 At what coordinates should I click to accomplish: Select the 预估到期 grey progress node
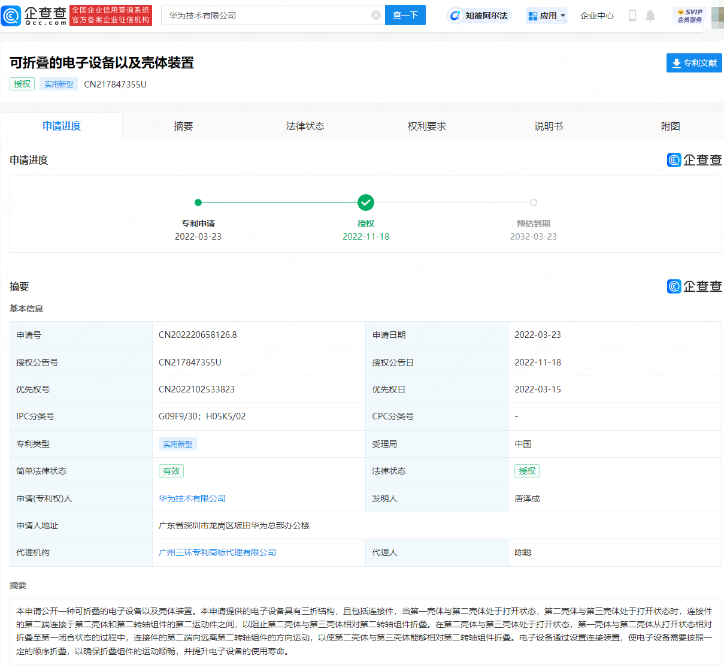(x=534, y=202)
